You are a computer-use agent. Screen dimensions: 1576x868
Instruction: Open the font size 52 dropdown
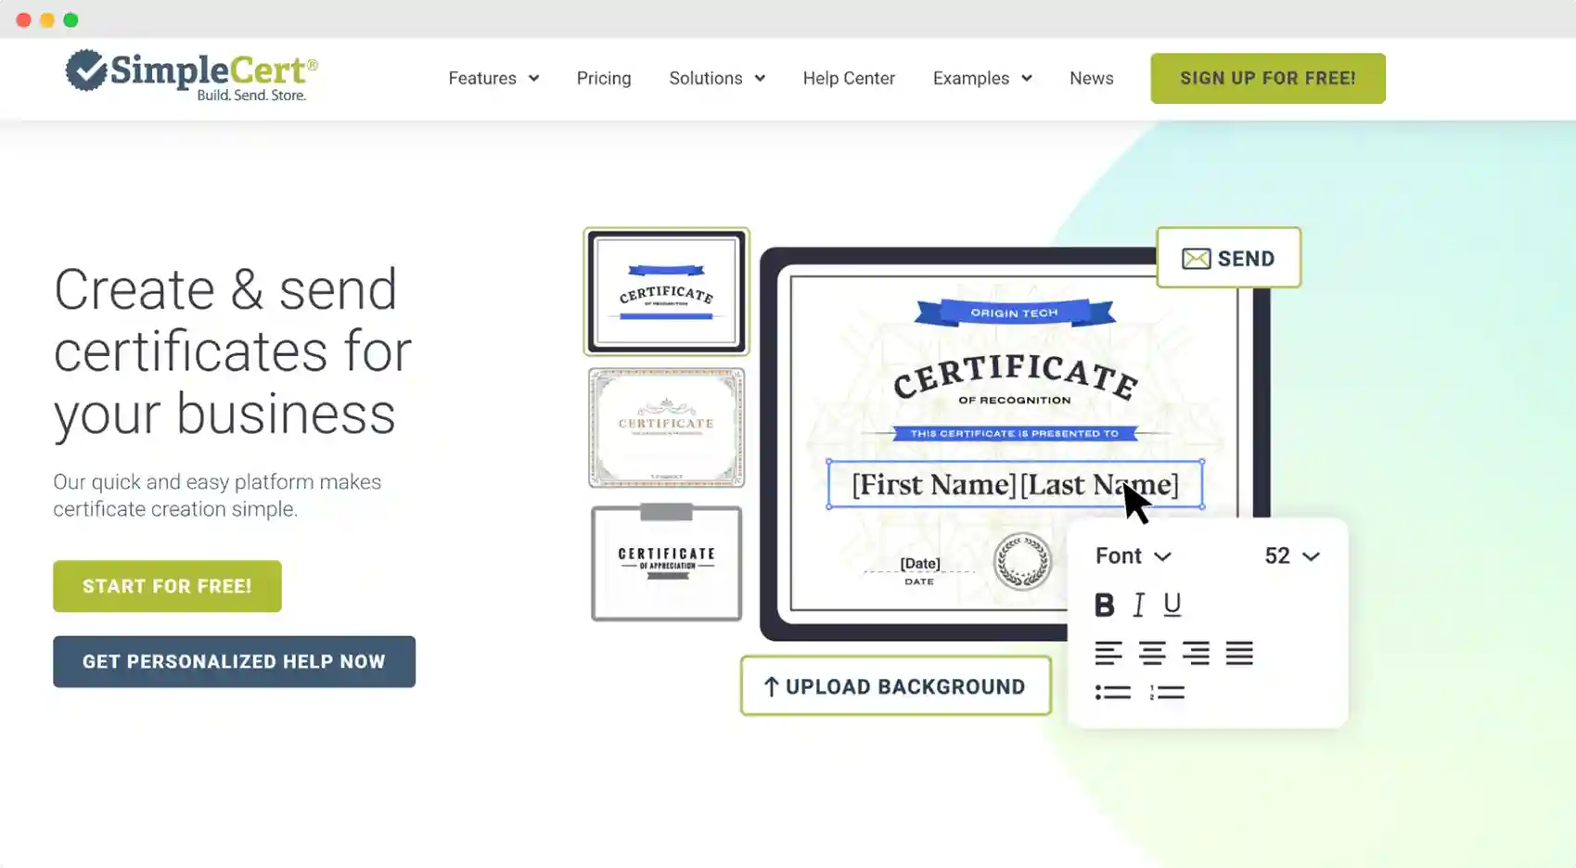[x=1292, y=555]
